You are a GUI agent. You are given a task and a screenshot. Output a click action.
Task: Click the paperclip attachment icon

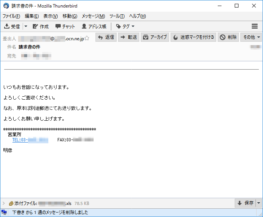coord(11,203)
